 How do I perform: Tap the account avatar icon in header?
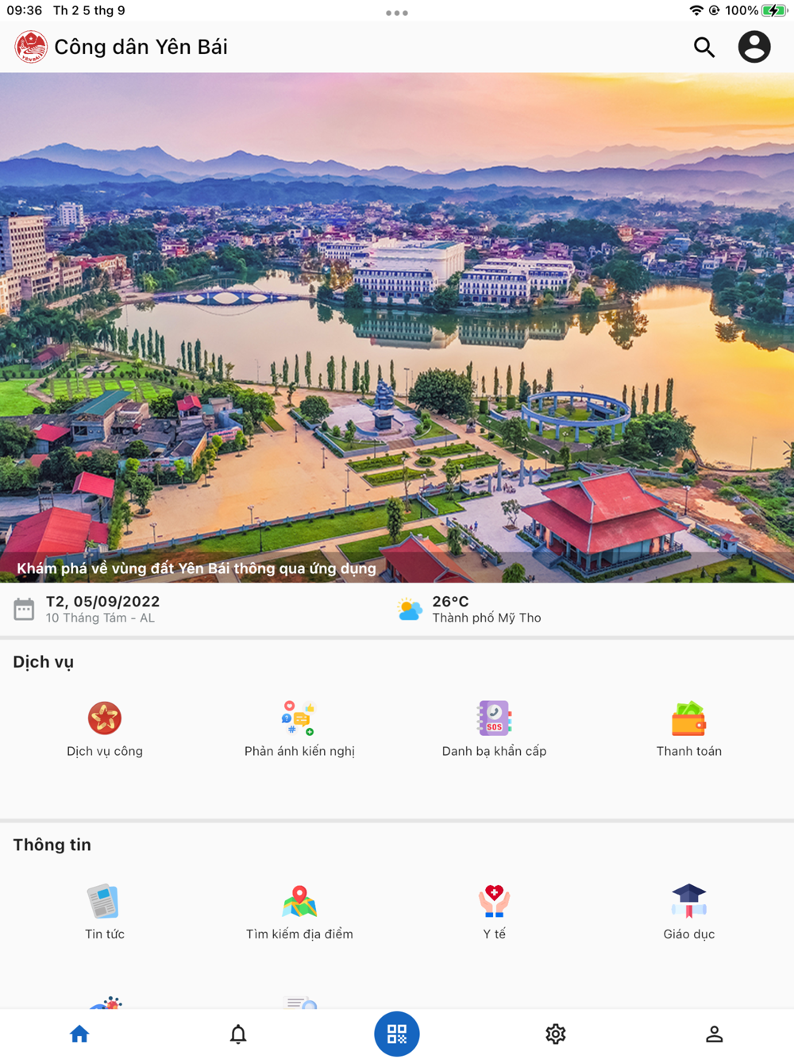(x=754, y=47)
